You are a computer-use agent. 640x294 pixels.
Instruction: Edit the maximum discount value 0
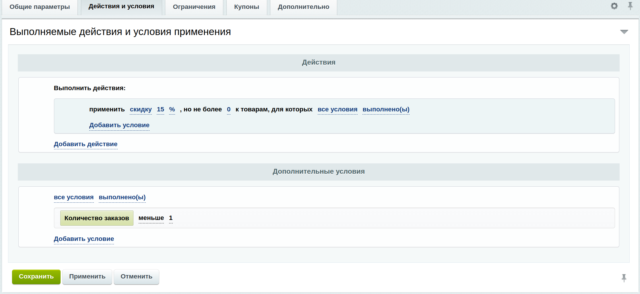tap(229, 109)
